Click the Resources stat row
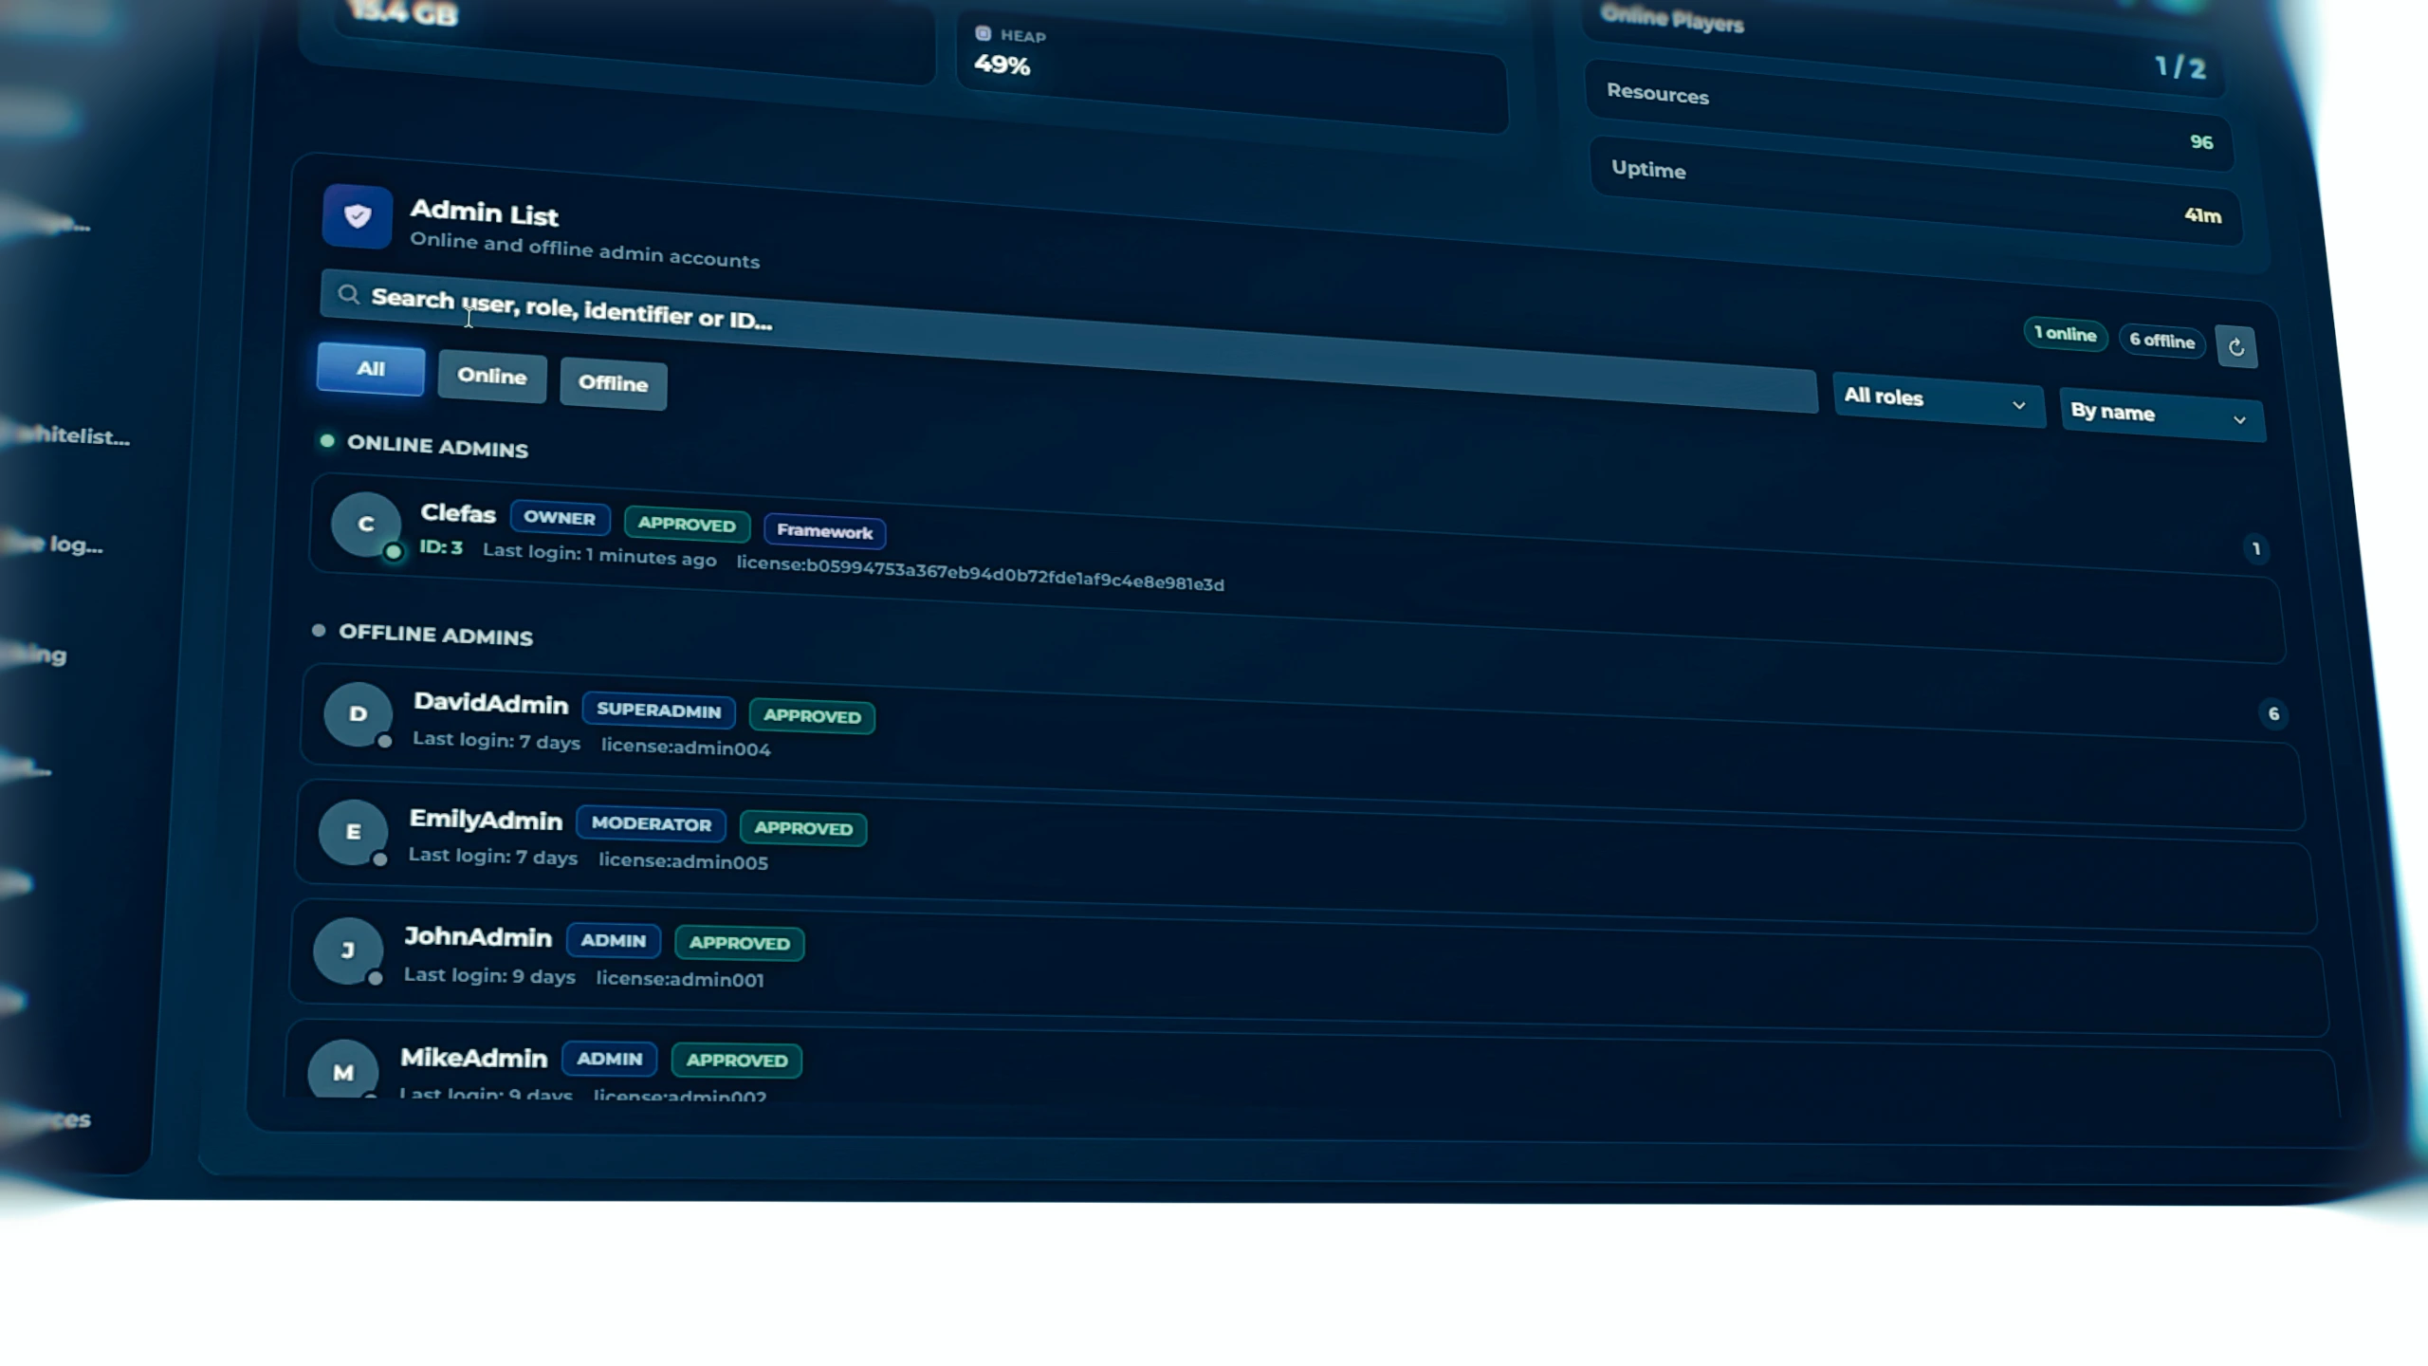2428x1366 pixels. coord(1909,117)
